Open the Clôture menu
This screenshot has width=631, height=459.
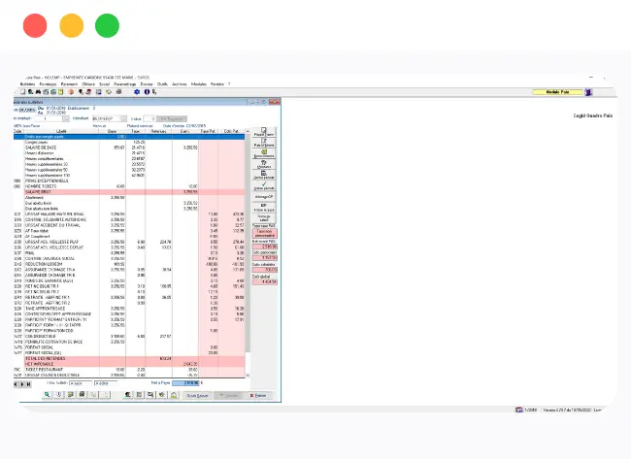pos(88,84)
